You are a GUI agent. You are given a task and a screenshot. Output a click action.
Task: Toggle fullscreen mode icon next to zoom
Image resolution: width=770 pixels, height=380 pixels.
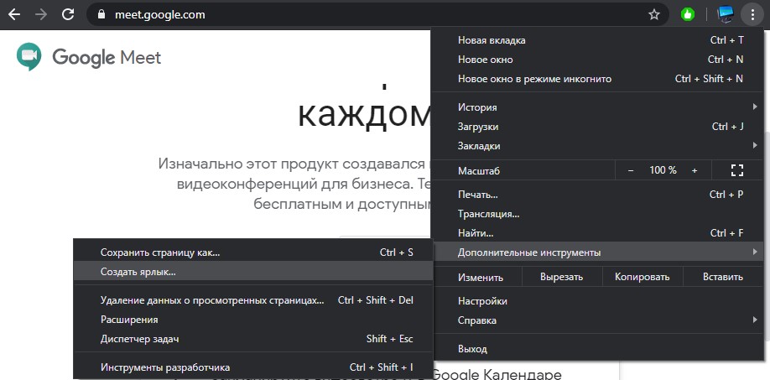point(737,170)
